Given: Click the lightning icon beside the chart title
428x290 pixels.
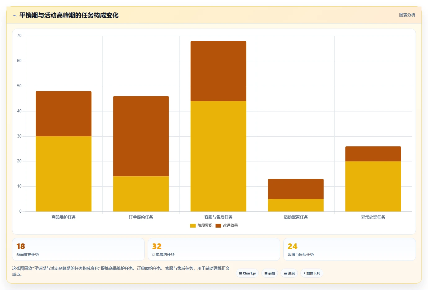Looking at the screenshot, I should (15, 16).
